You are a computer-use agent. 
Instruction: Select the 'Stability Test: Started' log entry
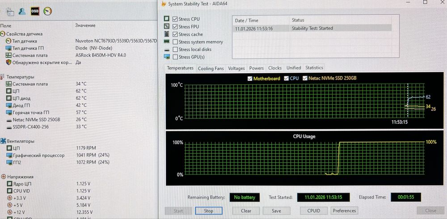(312, 28)
